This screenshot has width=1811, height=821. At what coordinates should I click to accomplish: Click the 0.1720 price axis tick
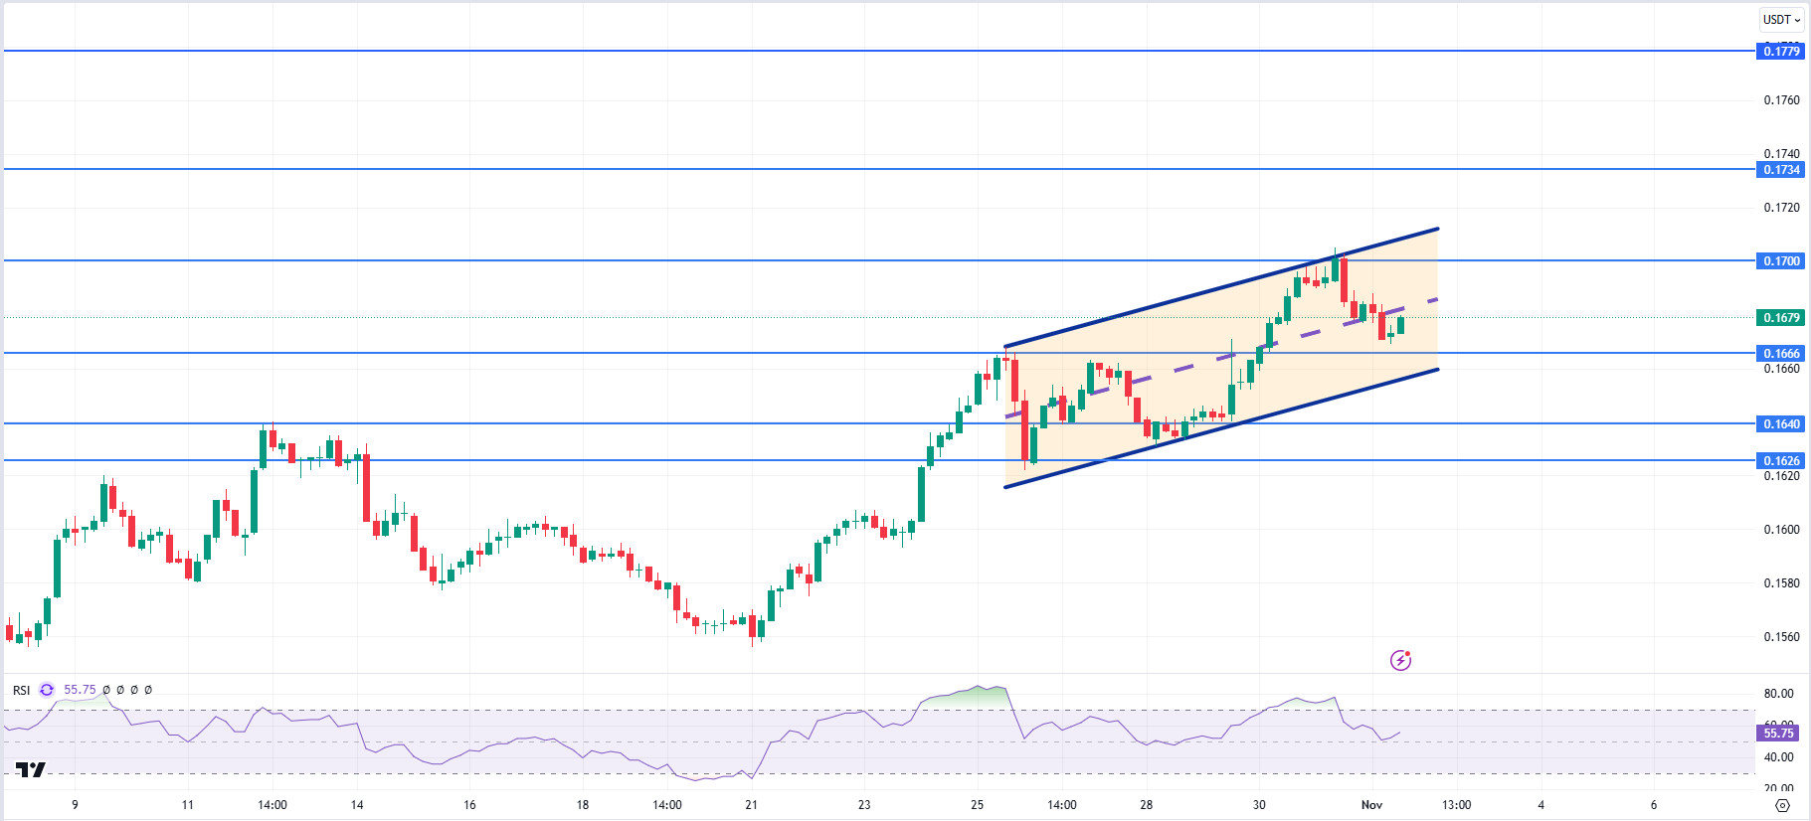pyautogui.click(x=1781, y=208)
